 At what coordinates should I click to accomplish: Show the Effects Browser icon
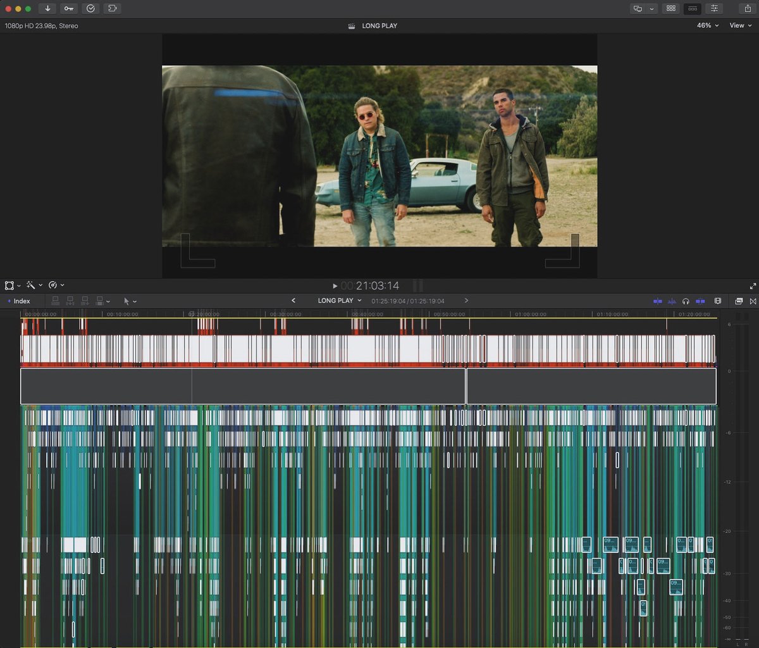pos(739,301)
